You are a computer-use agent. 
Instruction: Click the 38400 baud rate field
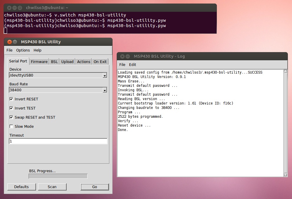(x=58, y=90)
